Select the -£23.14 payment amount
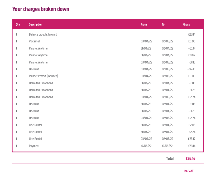211x182 pixels. click(x=191, y=146)
